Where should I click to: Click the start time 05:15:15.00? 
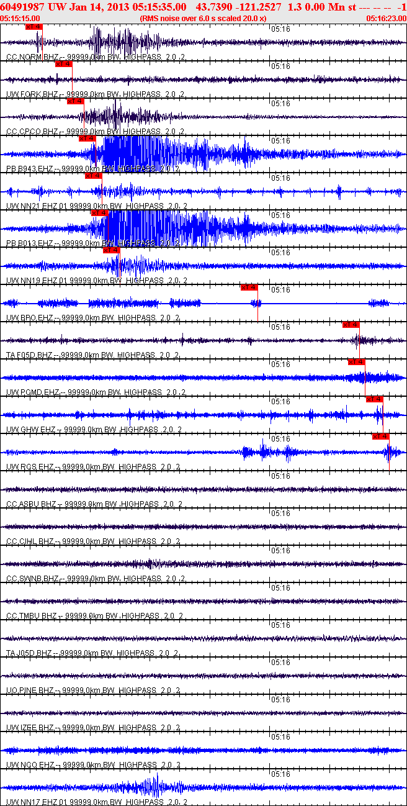pyautogui.click(x=20, y=19)
